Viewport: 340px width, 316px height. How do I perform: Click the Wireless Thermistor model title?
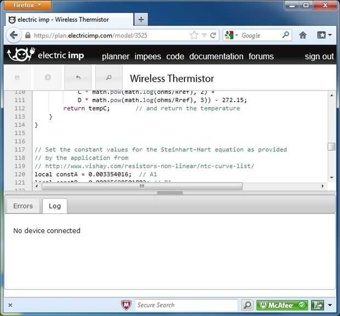[x=172, y=78]
